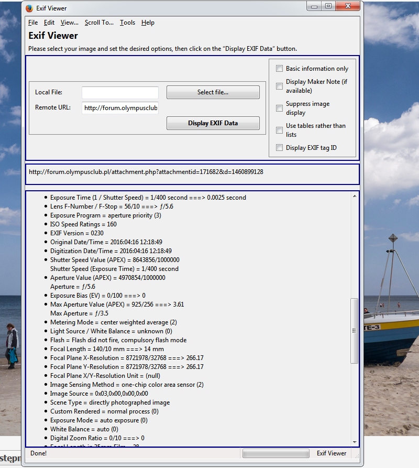The width and height of the screenshot is (419, 468).
Task: Check Suppress image display option
Action: pyautogui.click(x=280, y=108)
